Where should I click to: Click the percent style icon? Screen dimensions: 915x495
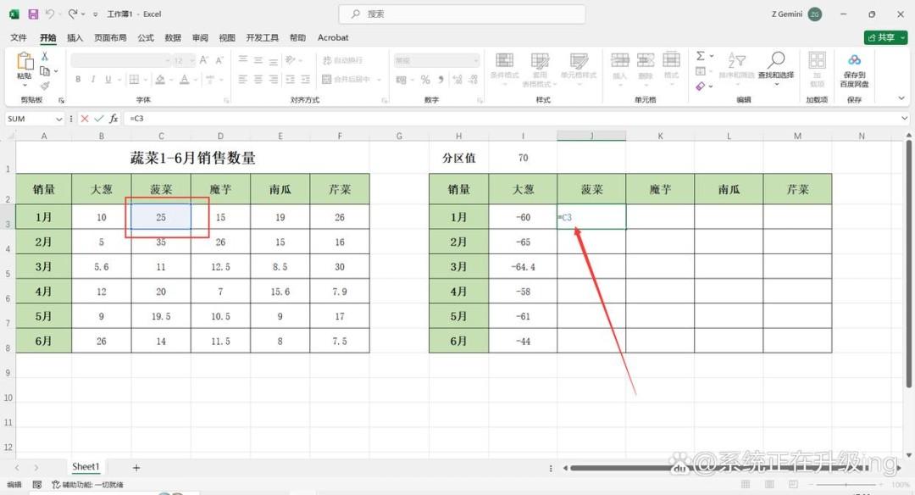pos(425,80)
